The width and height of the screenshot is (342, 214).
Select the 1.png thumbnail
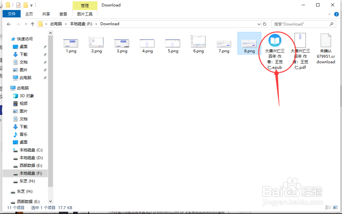coord(71,43)
